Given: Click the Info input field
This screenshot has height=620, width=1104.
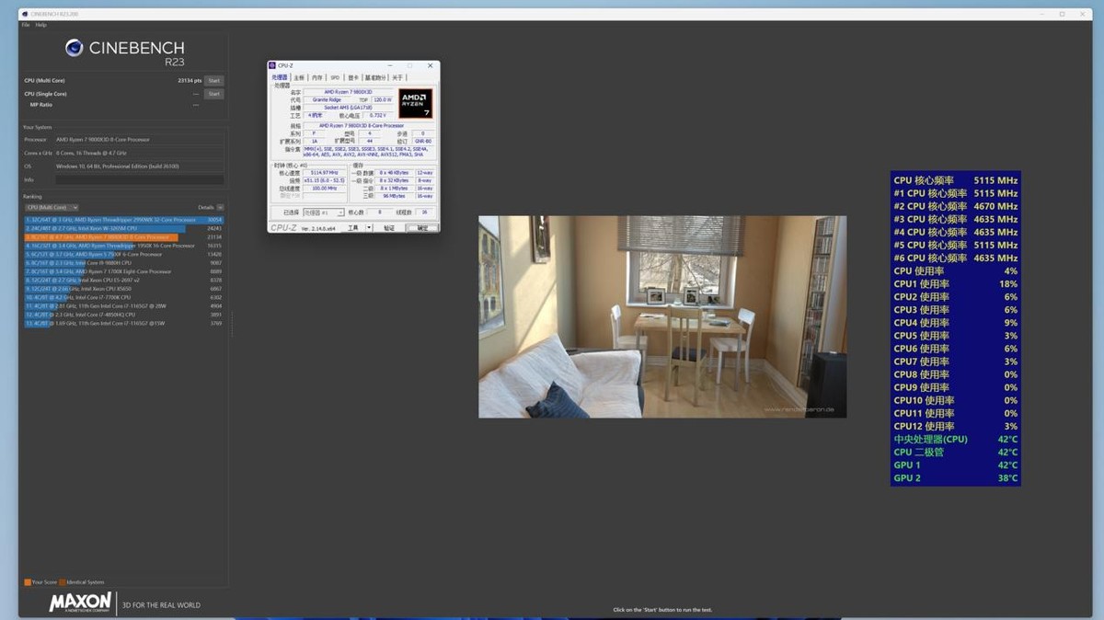Looking at the screenshot, I should click(139, 180).
